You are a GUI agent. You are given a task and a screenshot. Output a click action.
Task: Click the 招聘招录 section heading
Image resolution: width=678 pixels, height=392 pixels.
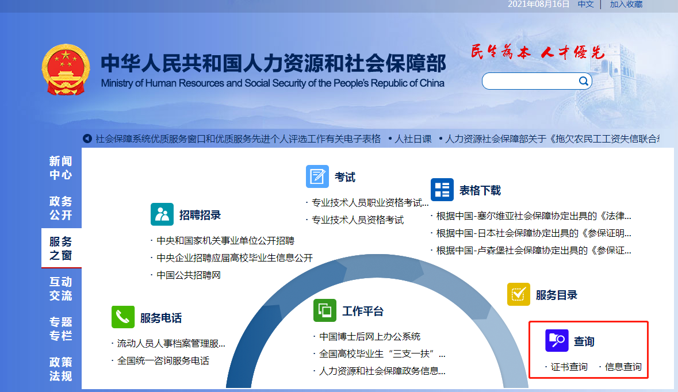click(x=200, y=215)
